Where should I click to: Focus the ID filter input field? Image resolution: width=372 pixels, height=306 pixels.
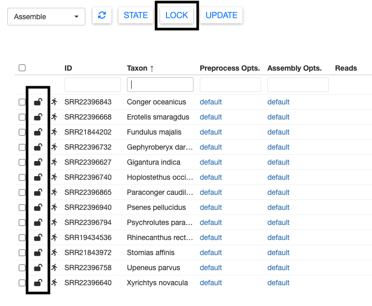pos(93,85)
